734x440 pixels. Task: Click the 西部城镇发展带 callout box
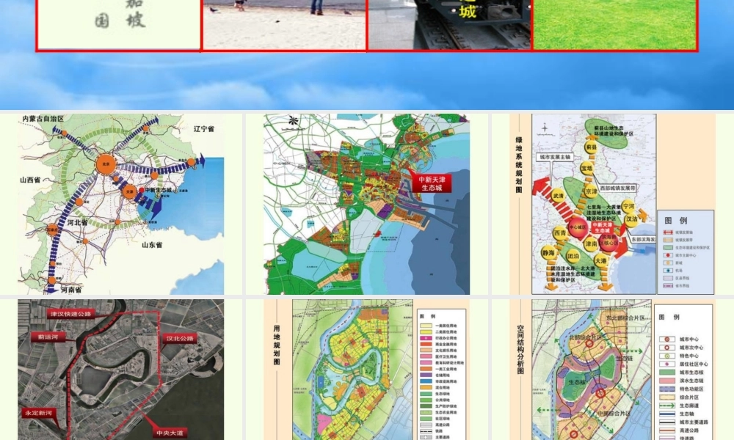[x=617, y=188]
